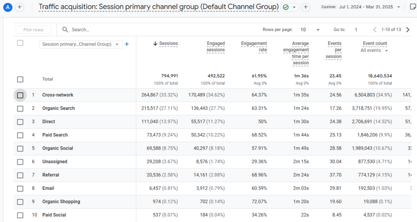Click the sort arrow on the Sessions column
This screenshot has height=222, width=417.
tap(155, 44)
